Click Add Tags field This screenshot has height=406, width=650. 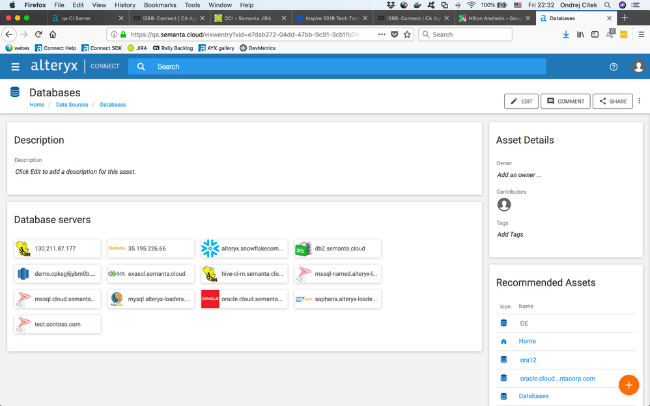point(510,234)
